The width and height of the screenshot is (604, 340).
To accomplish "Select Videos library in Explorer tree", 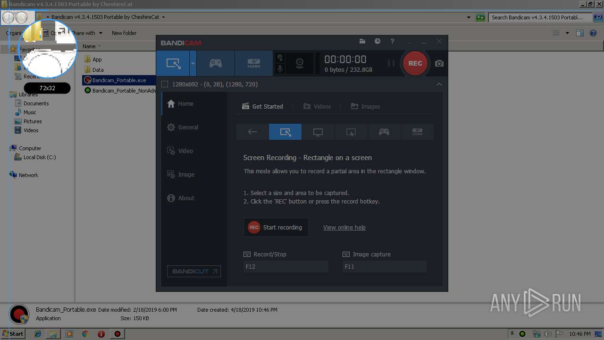I will [x=27, y=130].
